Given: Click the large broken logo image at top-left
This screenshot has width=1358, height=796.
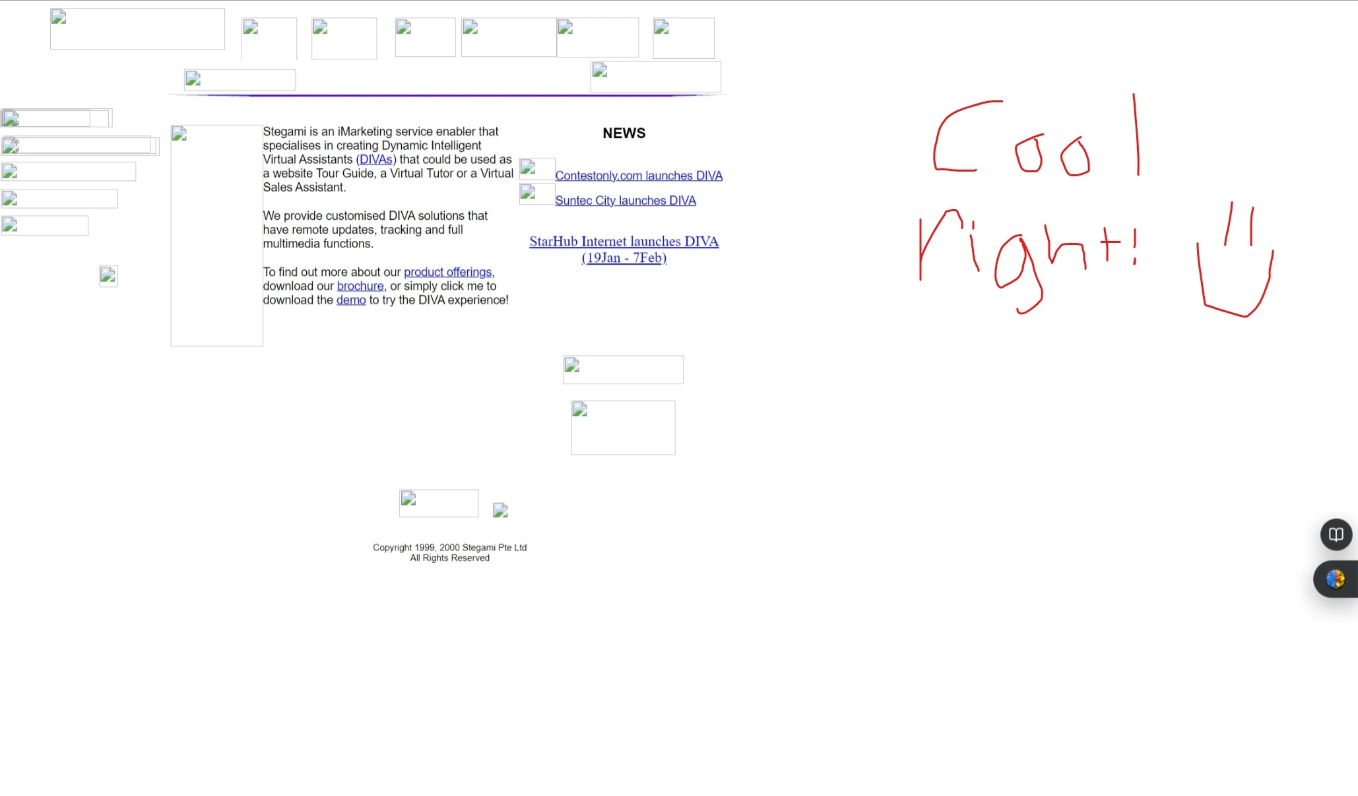Looking at the screenshot, I should 137,29.
